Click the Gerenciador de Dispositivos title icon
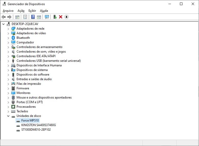199x146 pixels. coord(4,4)
